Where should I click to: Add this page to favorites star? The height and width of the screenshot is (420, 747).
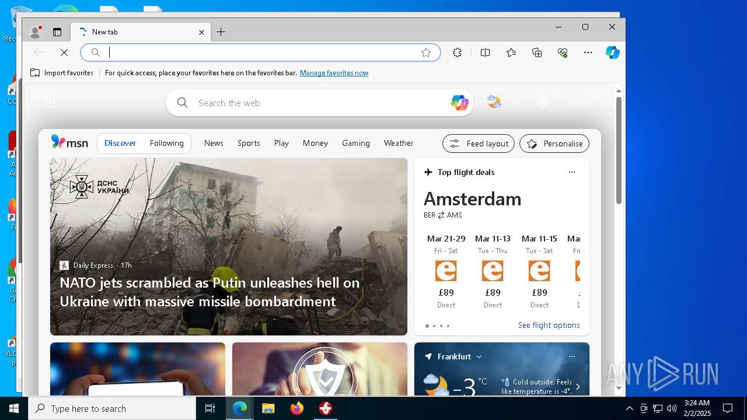426,52
